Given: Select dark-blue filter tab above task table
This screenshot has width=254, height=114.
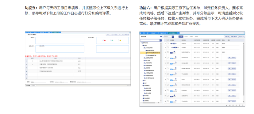Looking at the screenshot, I should pos(181,37).
